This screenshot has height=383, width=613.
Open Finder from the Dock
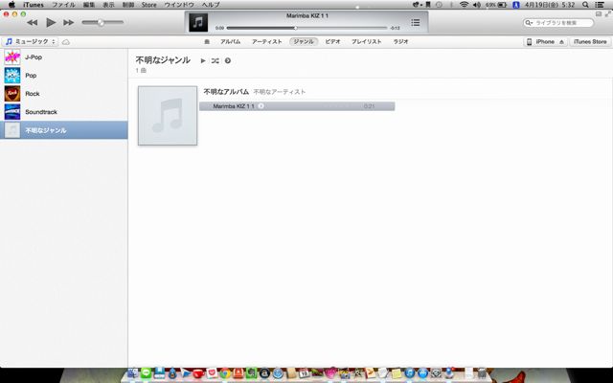133,373
